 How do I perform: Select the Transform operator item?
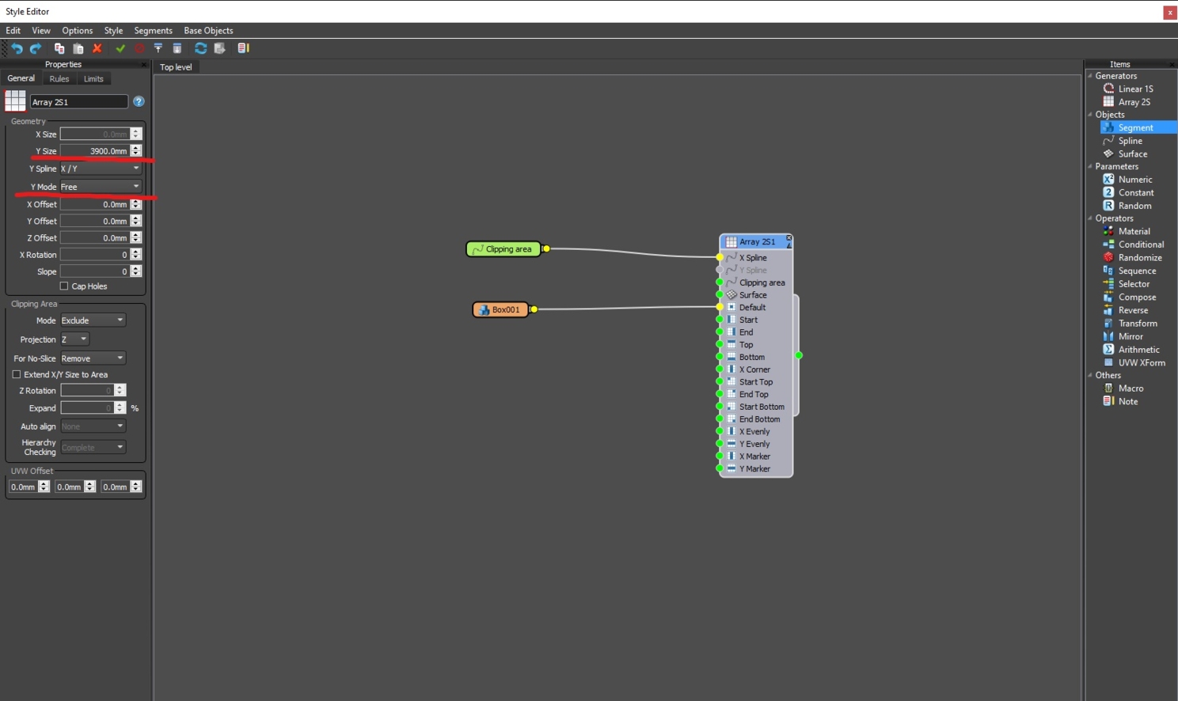pyautogui.click(x=1138, y=324)
